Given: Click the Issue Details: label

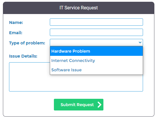Looking at the screenshot, I should tap(23, 56).
